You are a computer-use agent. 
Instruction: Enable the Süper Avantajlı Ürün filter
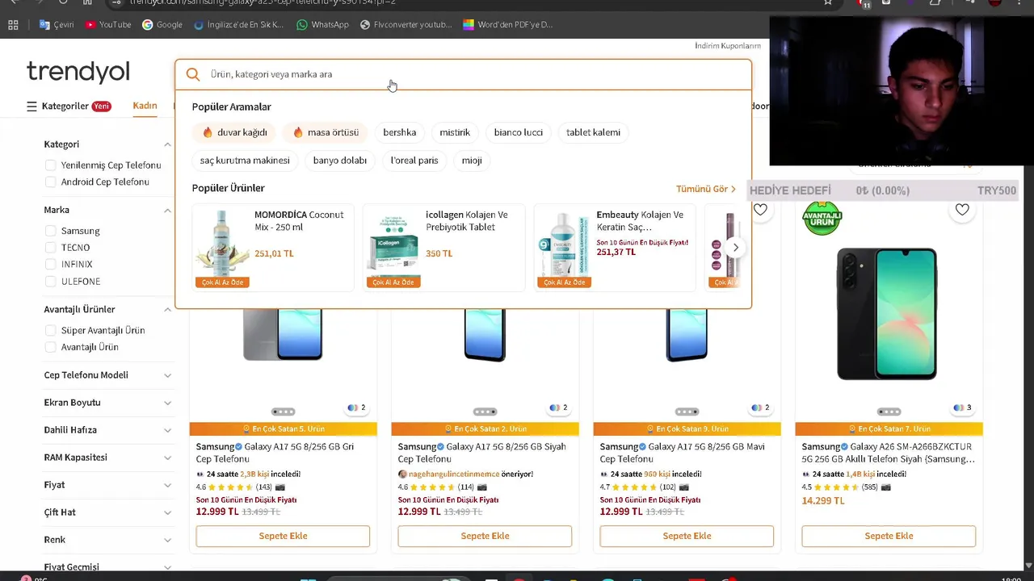51,331
